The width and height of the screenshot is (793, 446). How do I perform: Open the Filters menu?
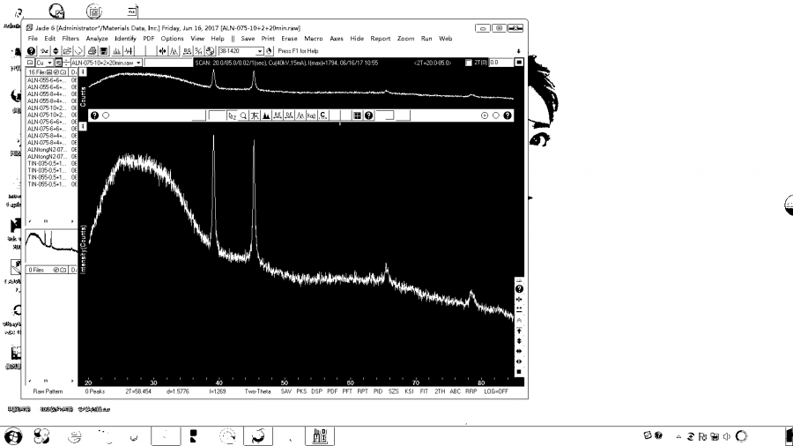(70, 39)
